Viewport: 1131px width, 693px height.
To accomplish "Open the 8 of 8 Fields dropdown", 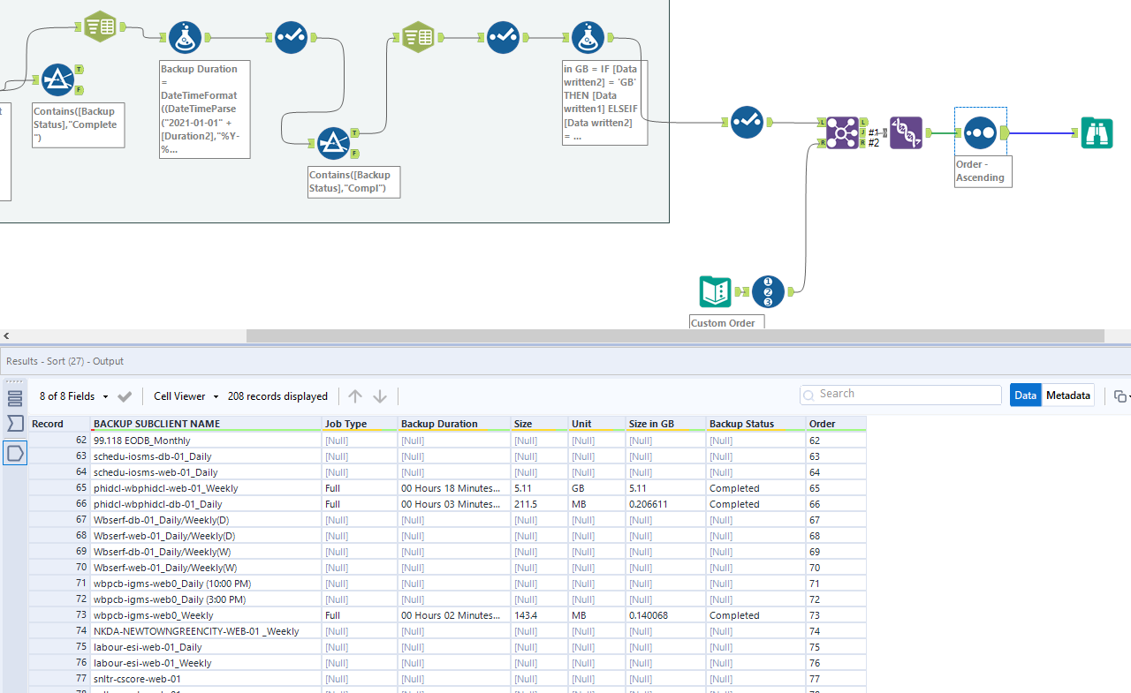I will pos(71,396).
